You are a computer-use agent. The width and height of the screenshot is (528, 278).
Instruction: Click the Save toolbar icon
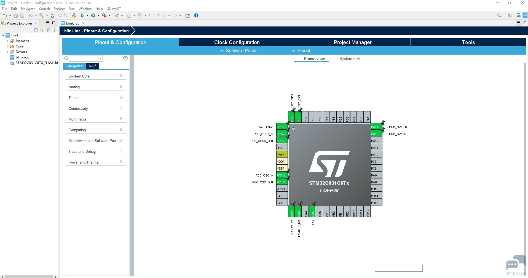pos(15,15)
